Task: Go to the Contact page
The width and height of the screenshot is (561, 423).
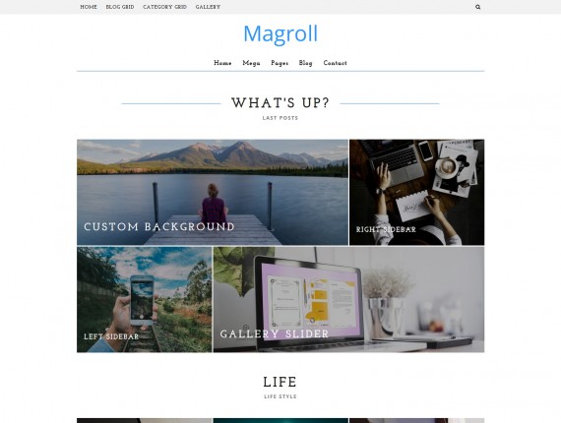Action: (x=335, y=63)
